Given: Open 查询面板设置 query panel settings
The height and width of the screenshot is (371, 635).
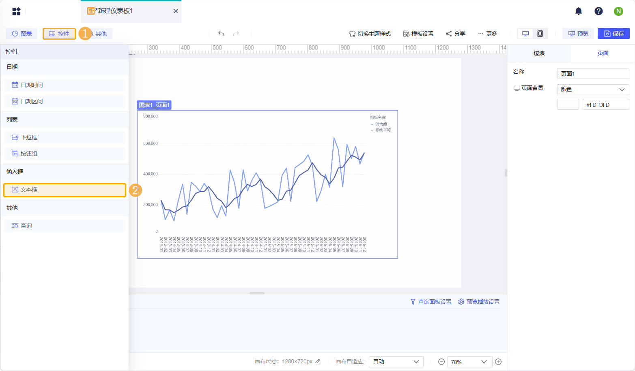Looking at the screenshot, I should coord(431,302).
